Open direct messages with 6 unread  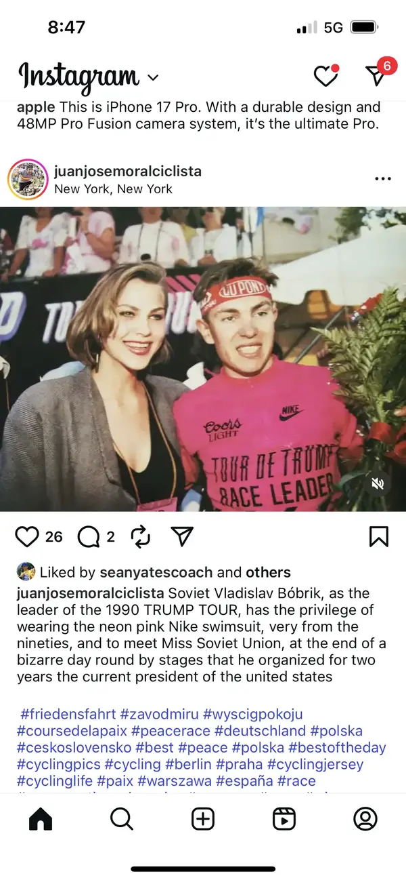click(x=378, y=75)
